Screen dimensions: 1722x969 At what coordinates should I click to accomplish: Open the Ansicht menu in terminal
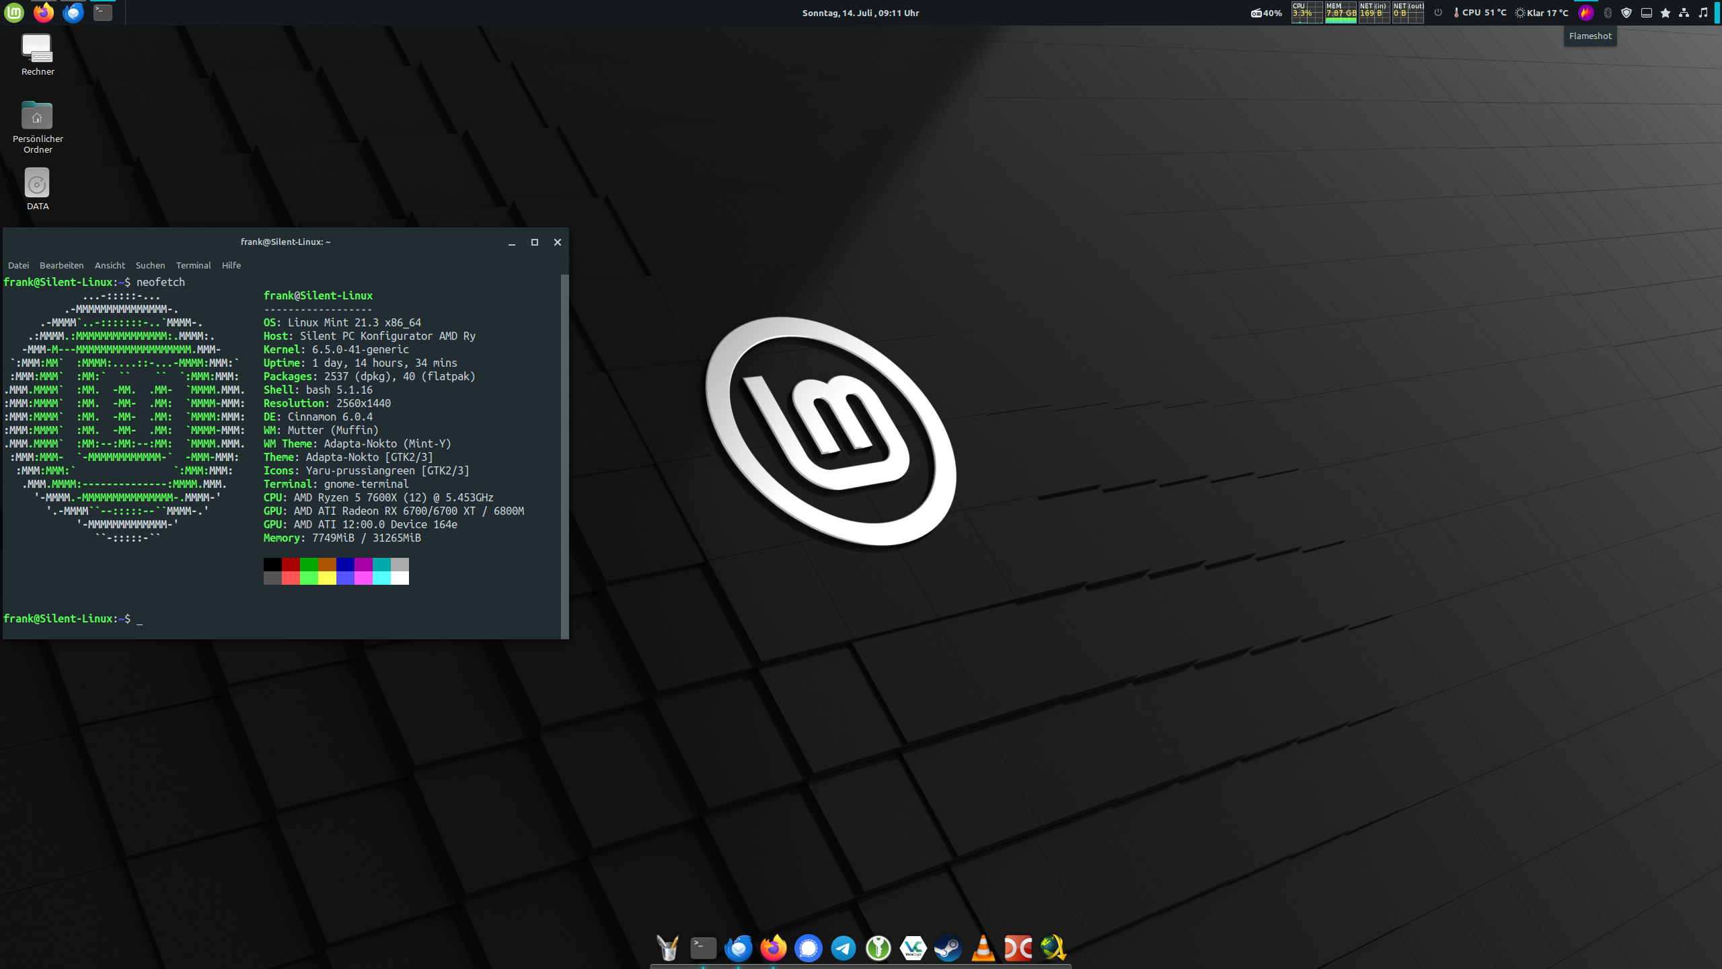[x=110, y=265]
